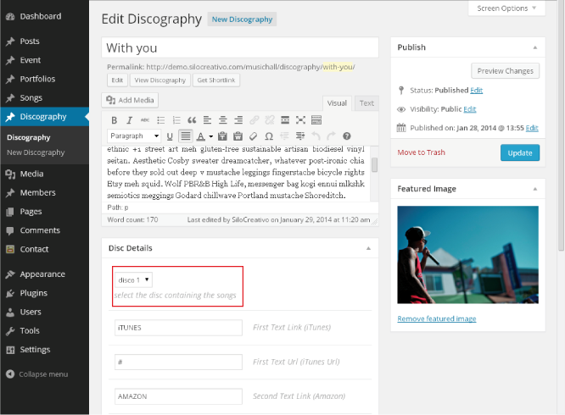Click the redo arrow
565x415 pixels.
[x=331, y=136]
